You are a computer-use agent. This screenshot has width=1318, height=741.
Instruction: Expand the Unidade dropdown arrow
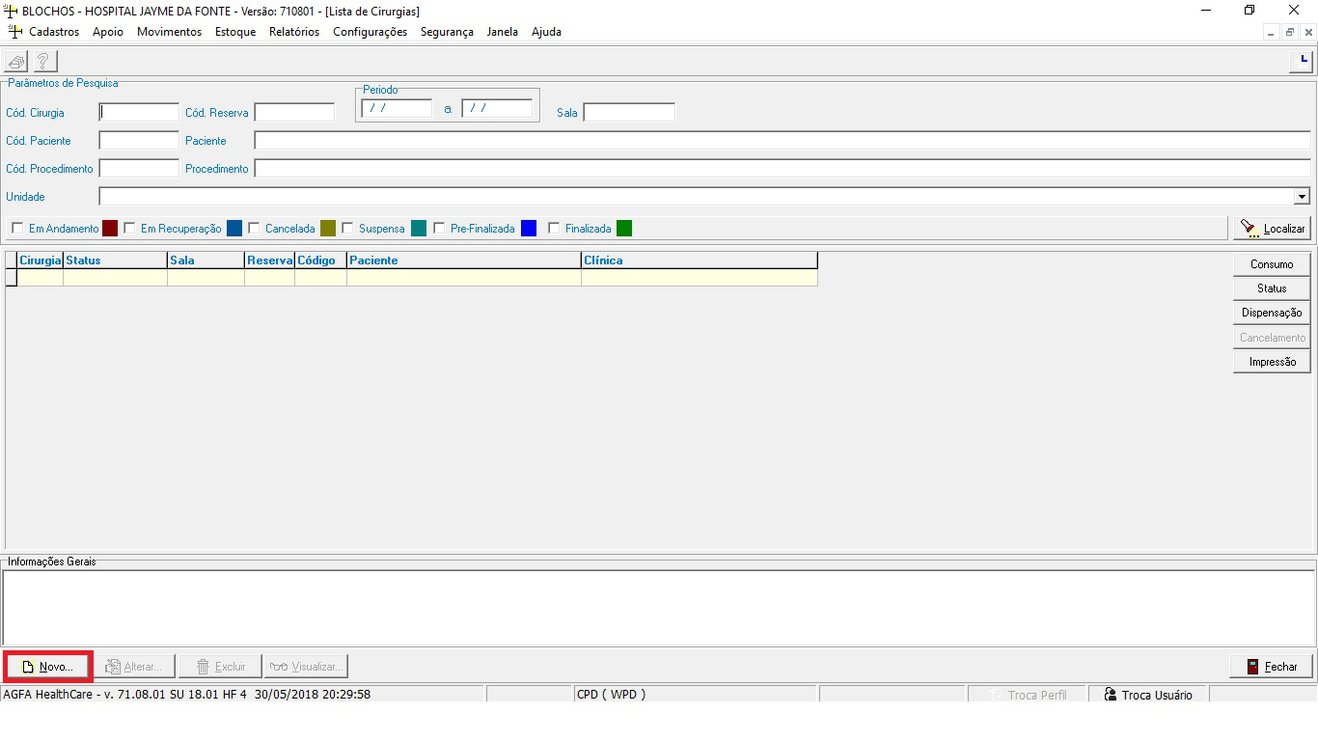click(1303, 197)
